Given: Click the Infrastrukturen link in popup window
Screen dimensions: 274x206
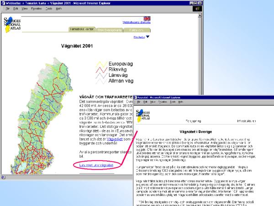Looking at the screenshot, I should coord(249,121).
